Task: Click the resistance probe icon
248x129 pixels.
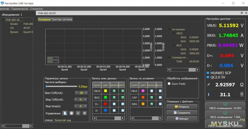Action: click(208, 84)
